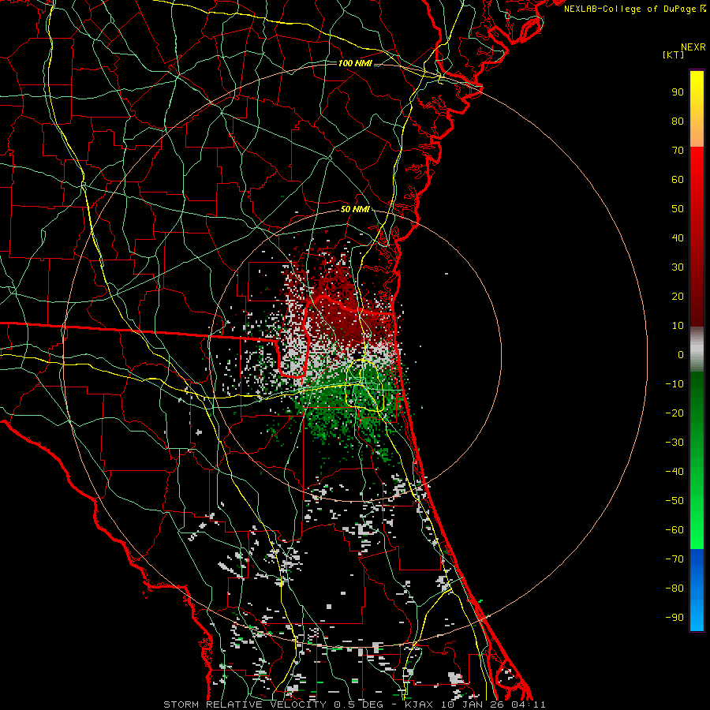
Task: Click the gray zero-velocity segment of the color bar
Action: point(697,349)
